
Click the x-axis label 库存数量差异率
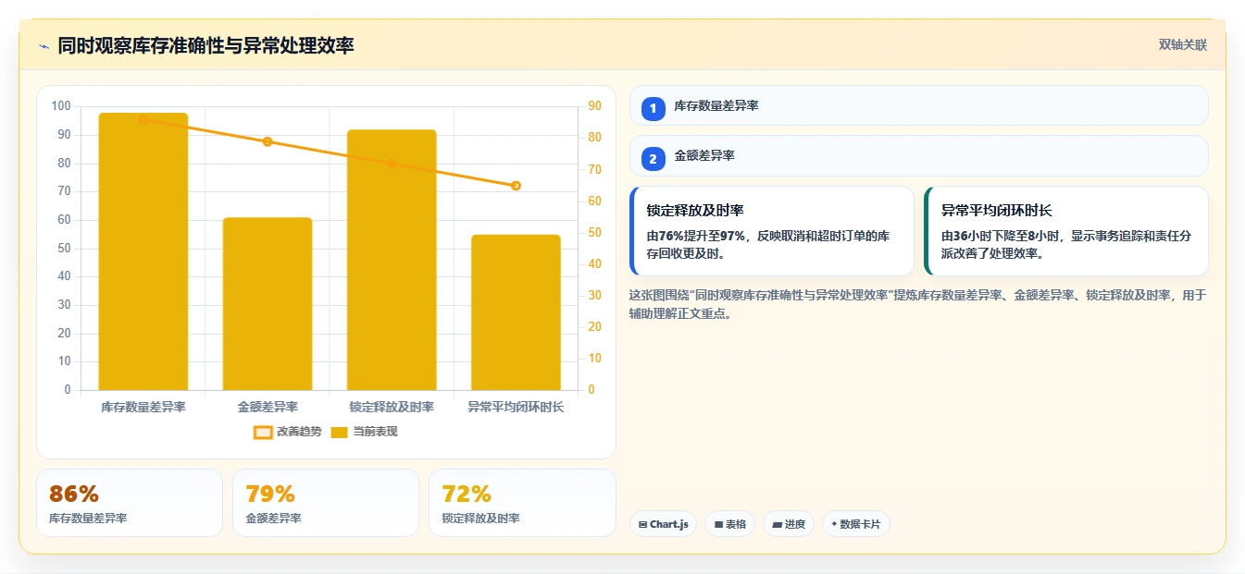(x=143, y=407)
